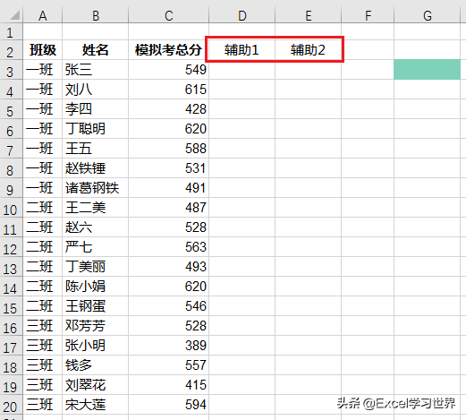Click the 二班 cell in 王二美's row

(43, 208)
